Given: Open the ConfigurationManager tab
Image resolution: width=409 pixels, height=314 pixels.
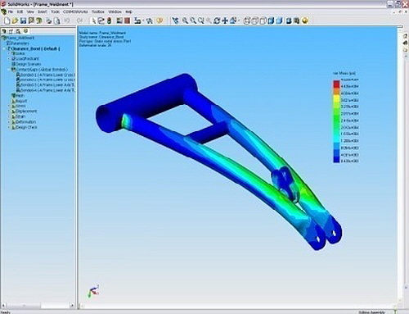Looking at the screenshot, I should pyautogui.click(x=18, y=31).
